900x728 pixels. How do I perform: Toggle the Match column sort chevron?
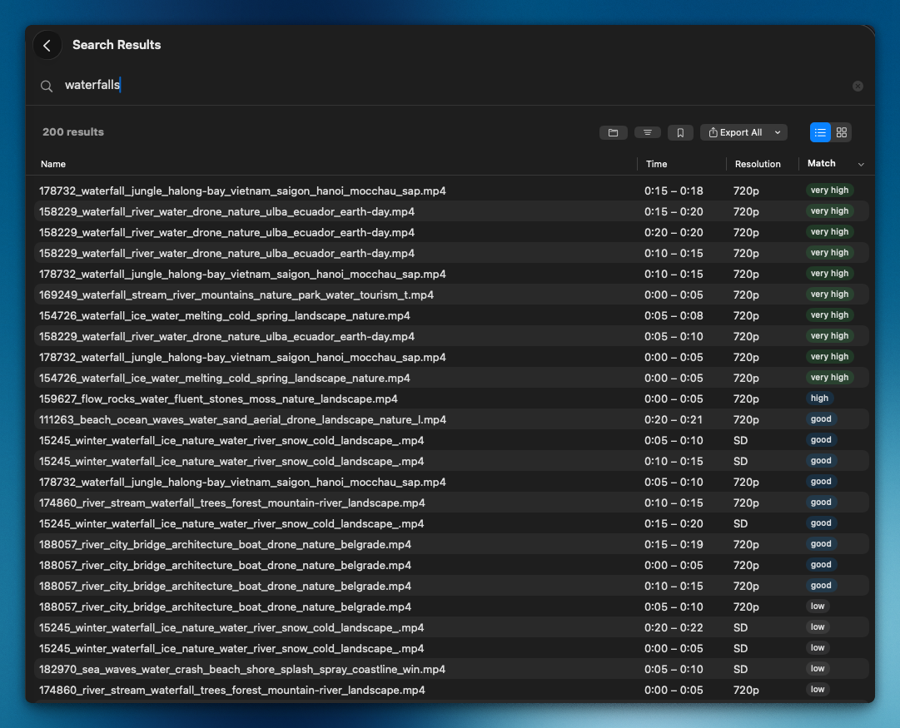860,165
